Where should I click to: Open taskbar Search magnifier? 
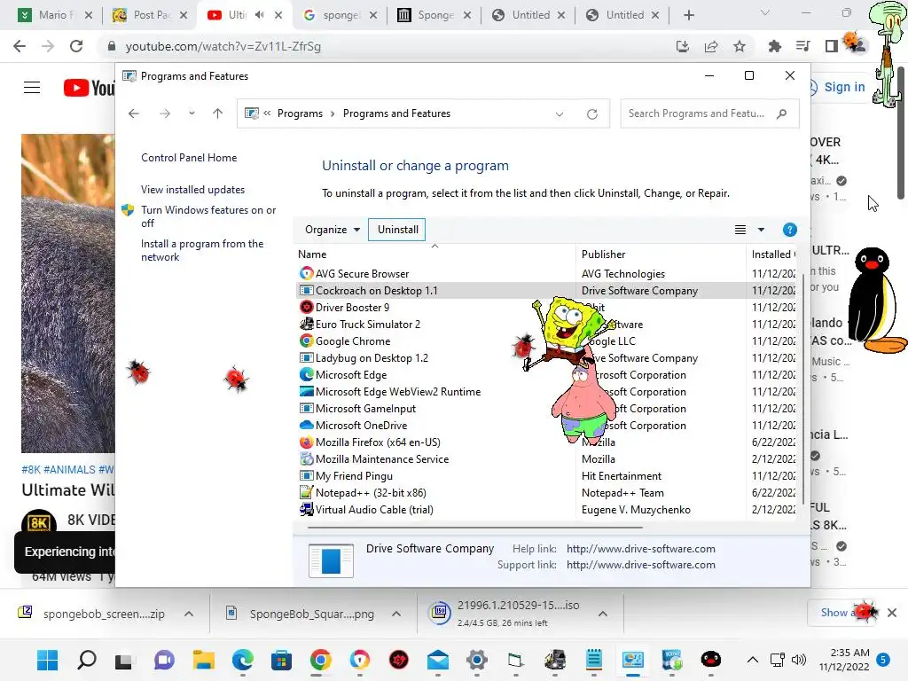click(x=87, y=660)
